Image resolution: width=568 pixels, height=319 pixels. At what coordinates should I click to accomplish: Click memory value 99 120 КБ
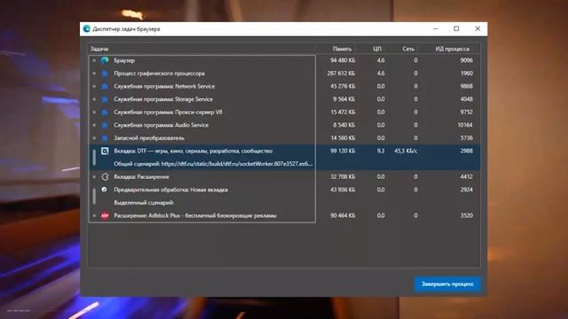click(343, 151)
